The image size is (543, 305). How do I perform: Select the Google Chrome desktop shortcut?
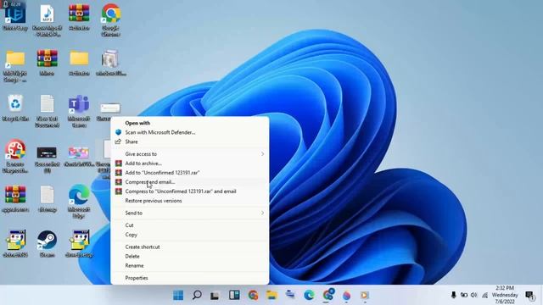[x=111, y=20]
